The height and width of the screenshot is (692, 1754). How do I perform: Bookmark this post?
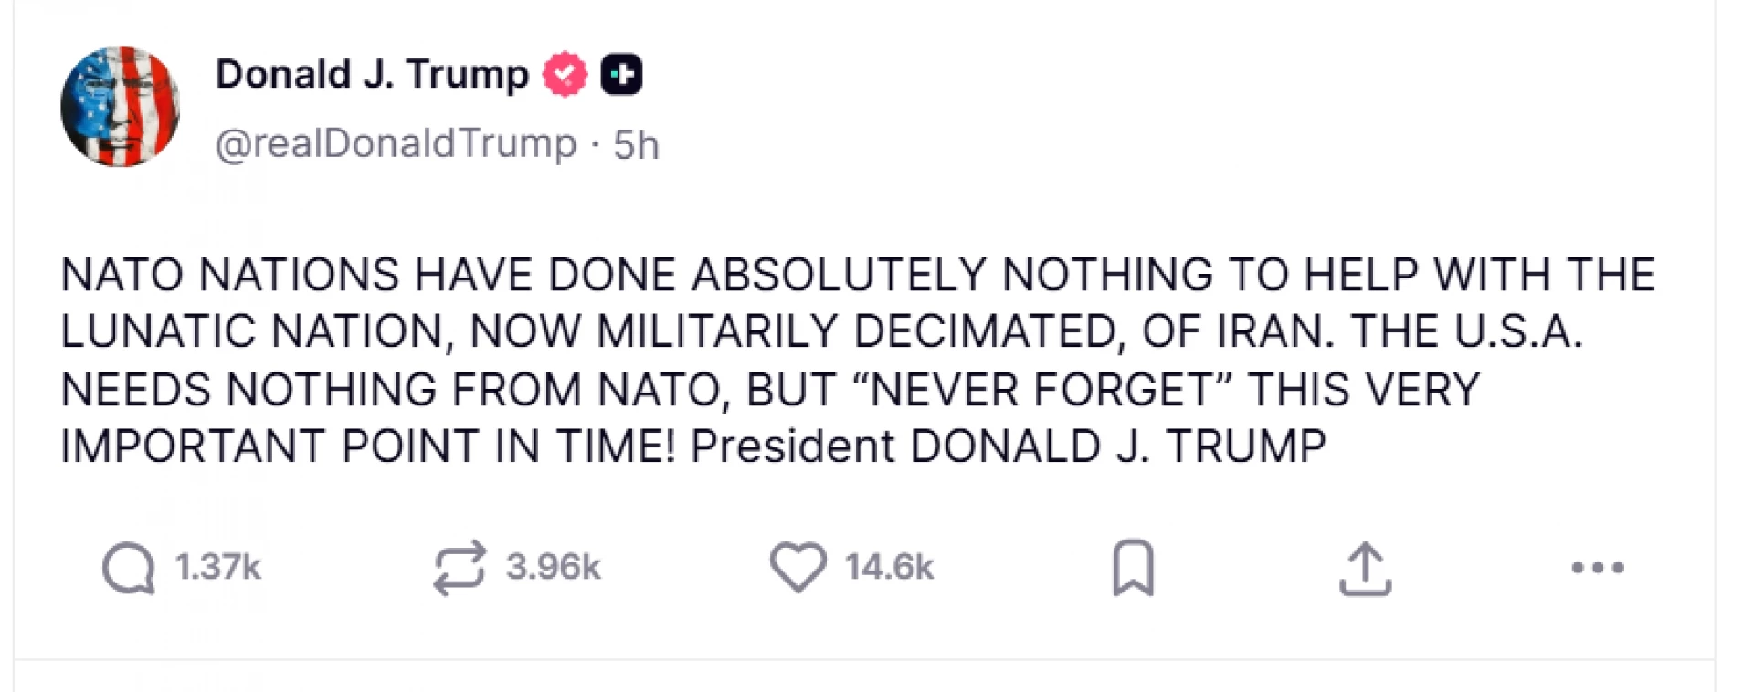pyautogui.click(x=1133, y=568)
